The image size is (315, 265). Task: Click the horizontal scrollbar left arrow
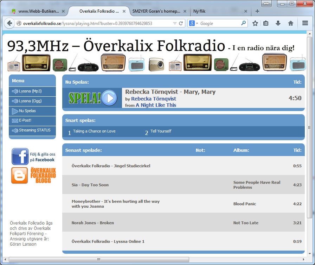(x=5, y=259)
